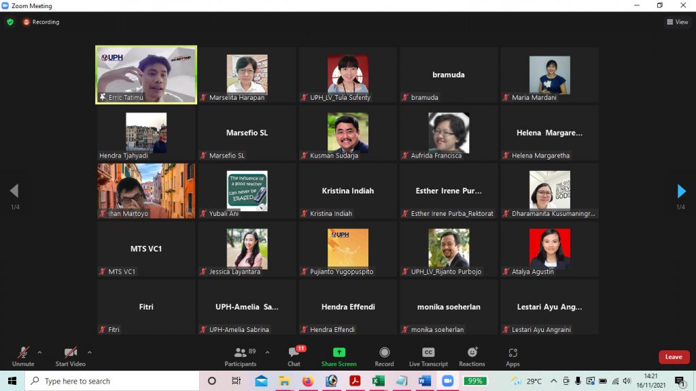The image size is (696, 391).
Task: Expand video options arrow next to Start Video
Action: coord(90,352)
